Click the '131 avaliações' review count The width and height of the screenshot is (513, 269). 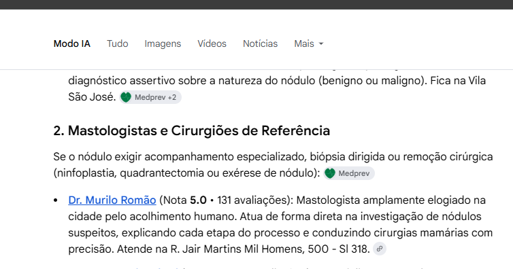[252, 200]
